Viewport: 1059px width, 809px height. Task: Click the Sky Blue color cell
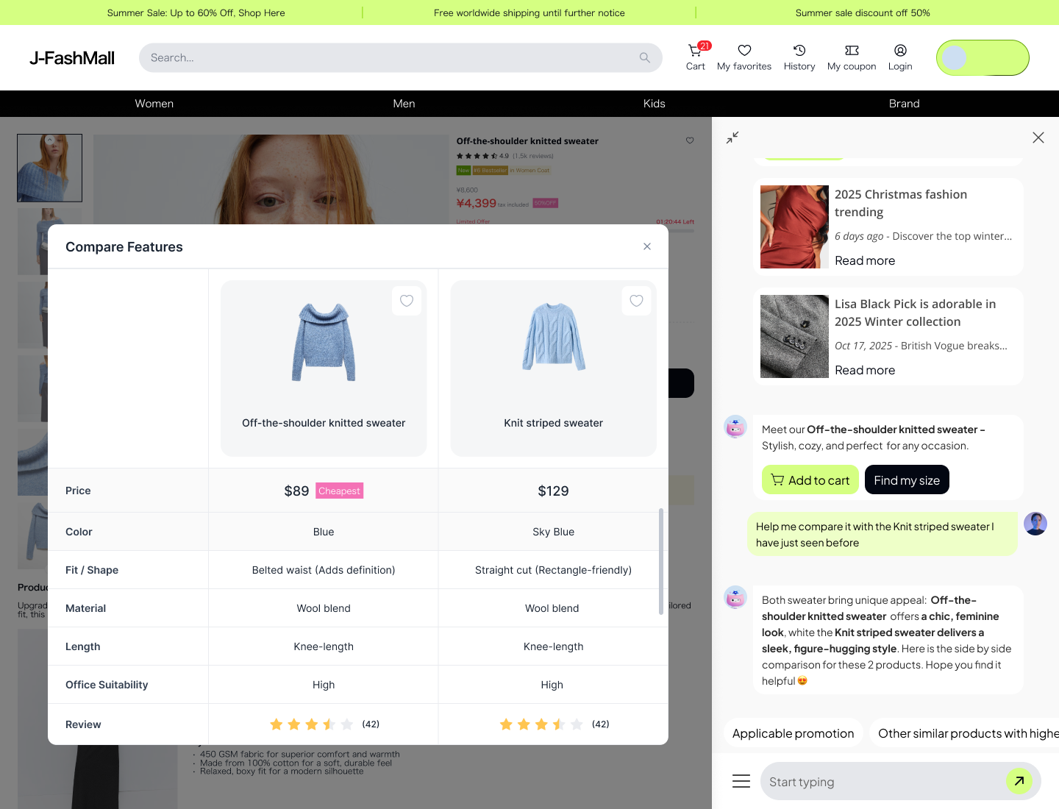pyautogui.click(x=553, y=532)
